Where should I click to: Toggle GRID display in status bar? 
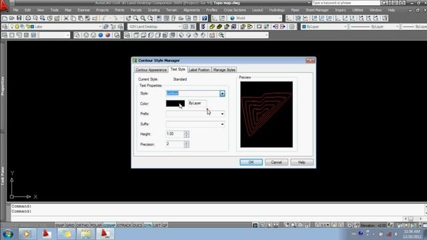click(x=70, y=225)
